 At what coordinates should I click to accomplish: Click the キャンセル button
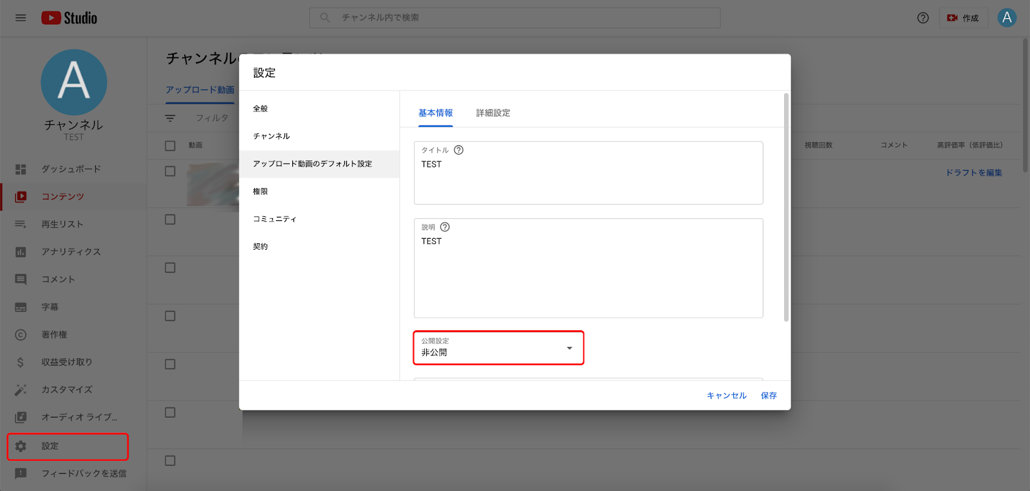726,396
